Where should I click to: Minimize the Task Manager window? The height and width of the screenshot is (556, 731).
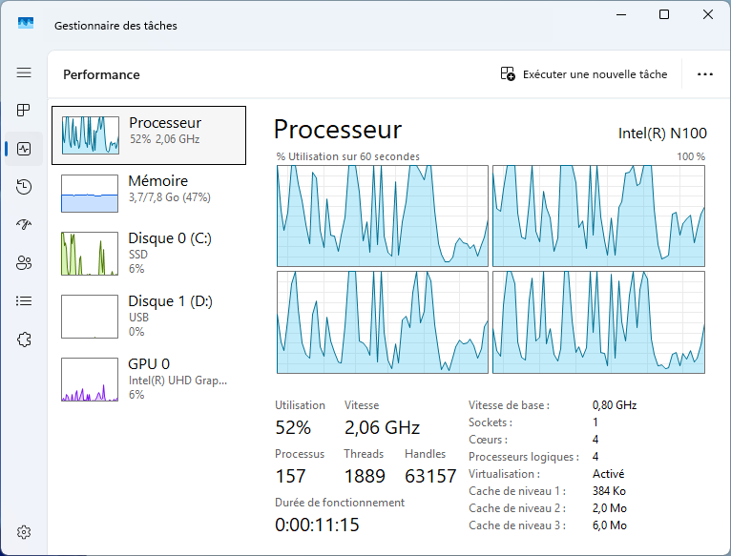(x=621, y=14)
